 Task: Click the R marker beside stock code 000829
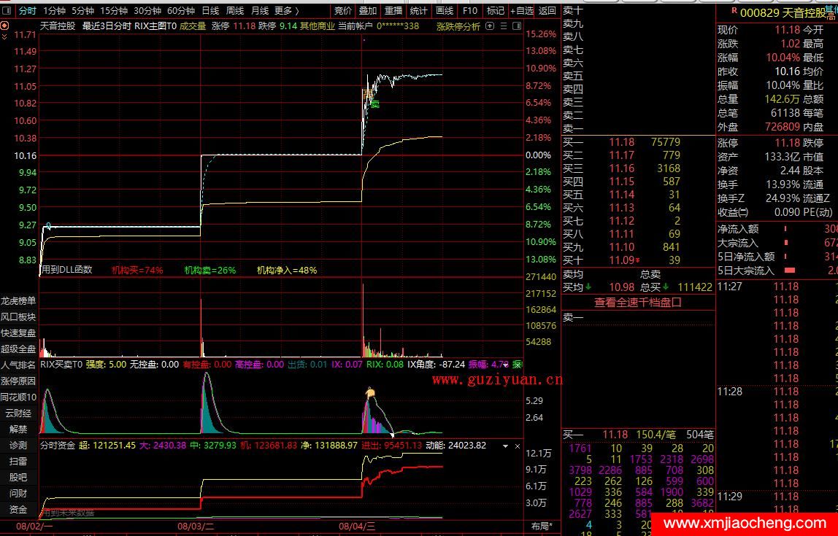[733, 11]
